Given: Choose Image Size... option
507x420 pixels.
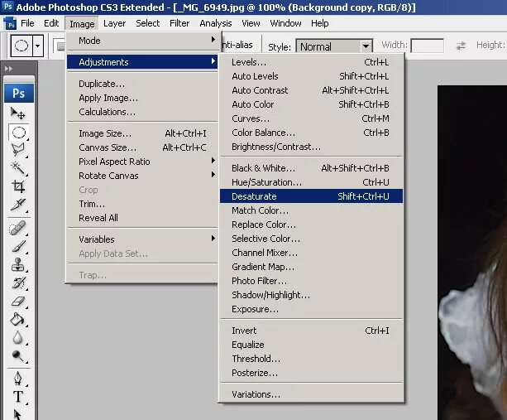Looking at the screenshot, I should click(x=142, y=133).
